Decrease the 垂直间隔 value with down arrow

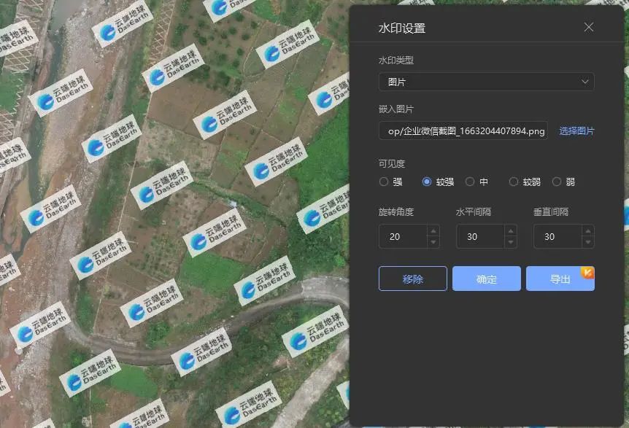coord(588,242)
